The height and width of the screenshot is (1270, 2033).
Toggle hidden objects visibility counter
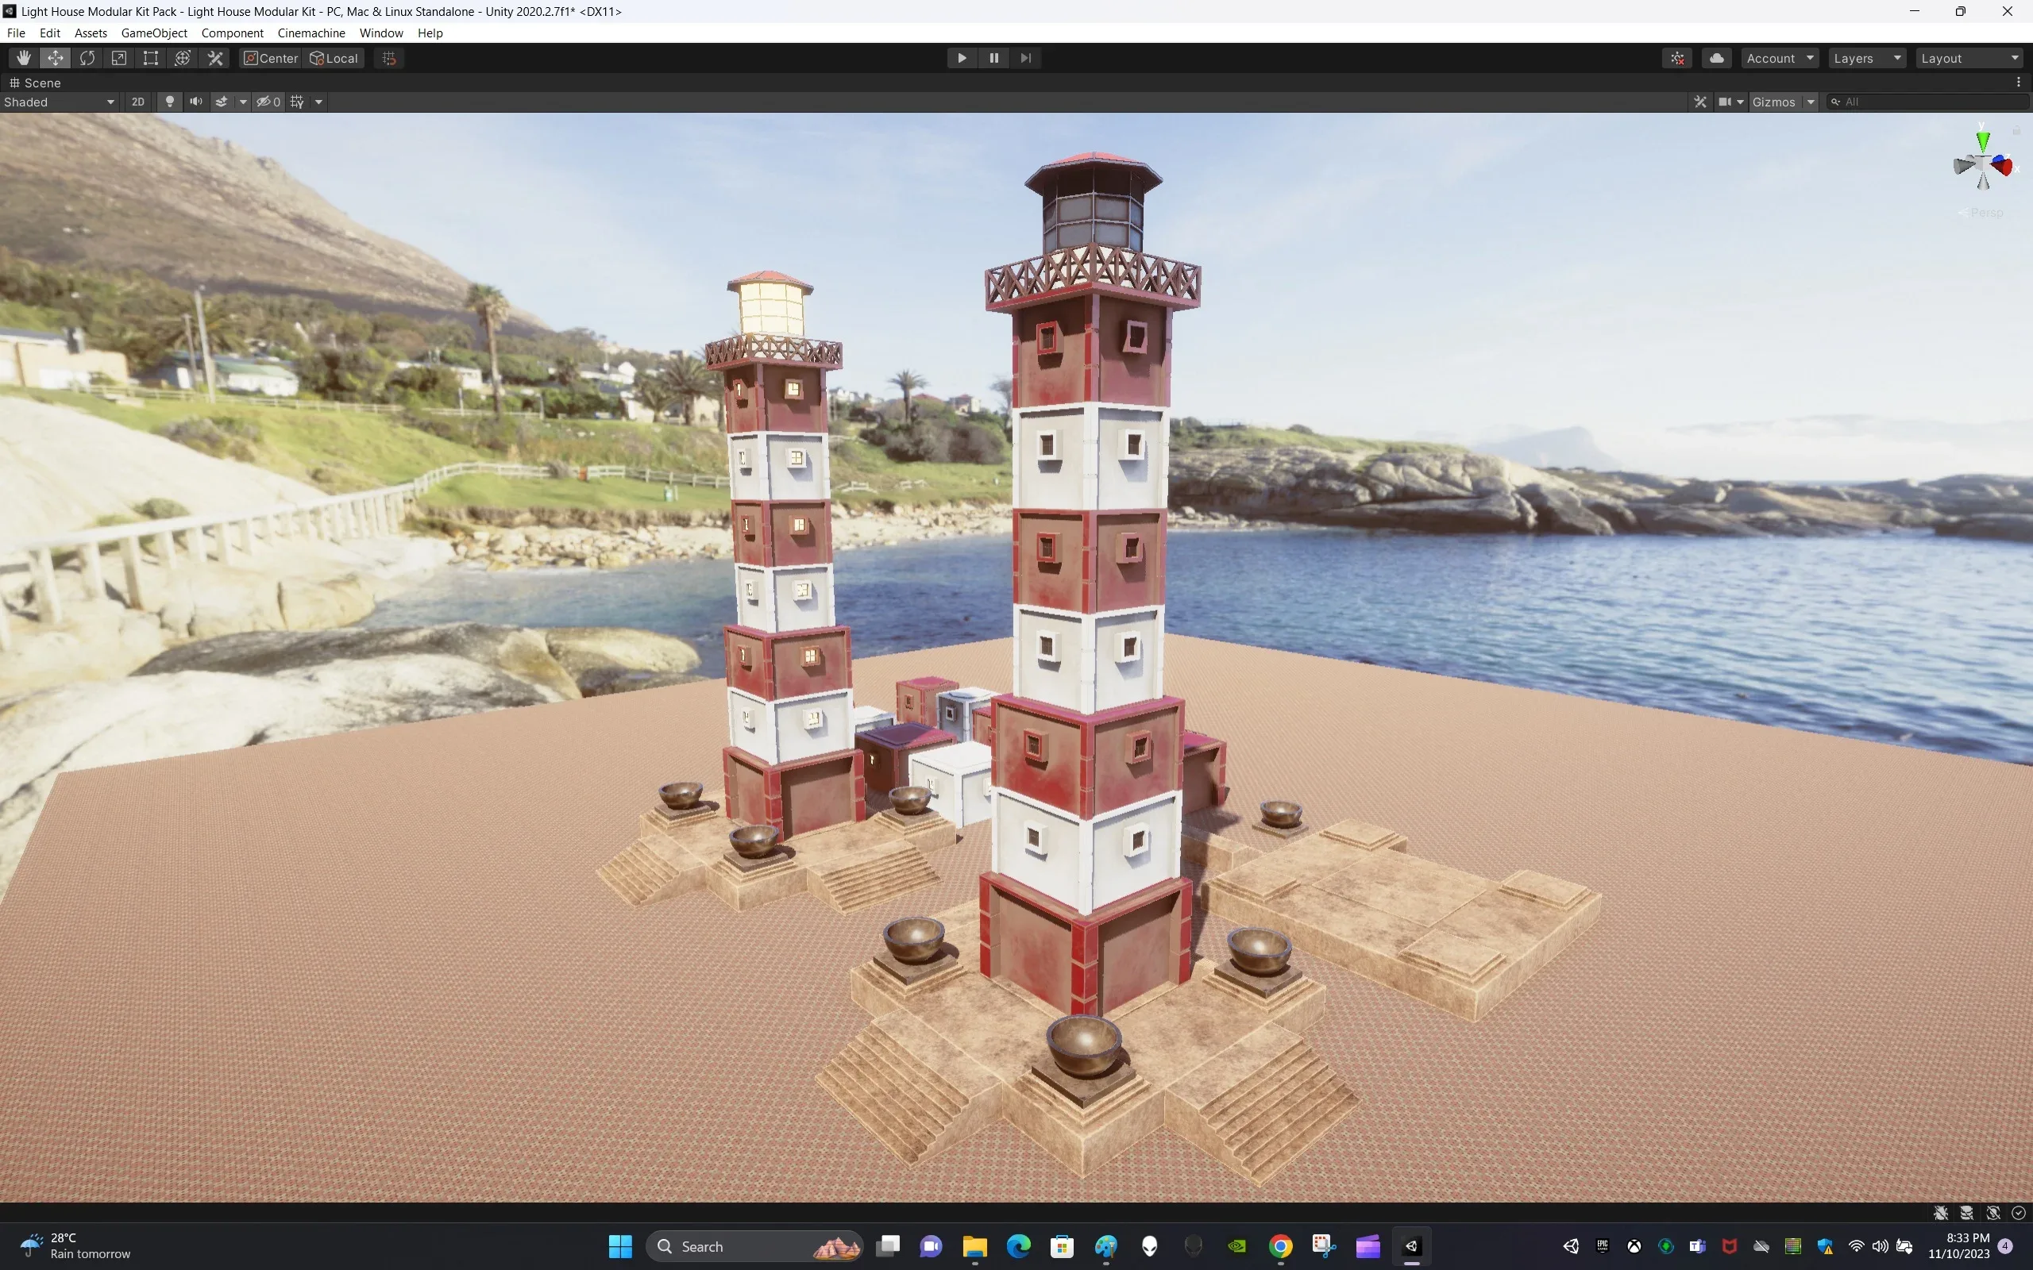click(x=267, y=102)
